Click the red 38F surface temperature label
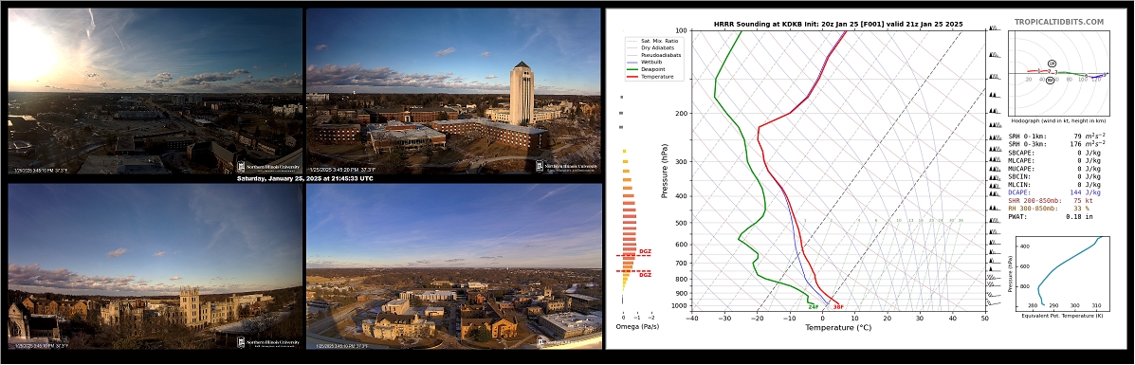This screenshot has height=365, width=1135. 837,307
